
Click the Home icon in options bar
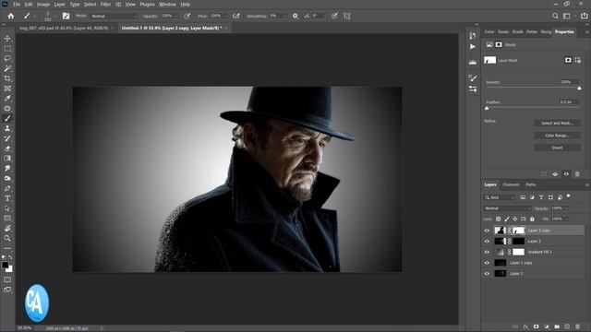pyautogui.click(x=11, y=16)
